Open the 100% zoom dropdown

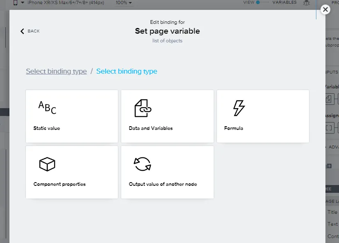124,3
